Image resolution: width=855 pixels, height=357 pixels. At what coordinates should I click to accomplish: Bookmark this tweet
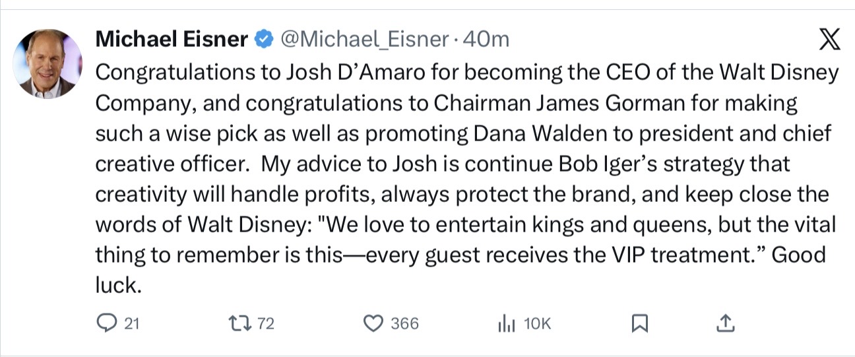pyautogui.click(x=640, y=323)
